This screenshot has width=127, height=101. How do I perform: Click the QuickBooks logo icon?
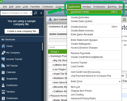(1, 1)
